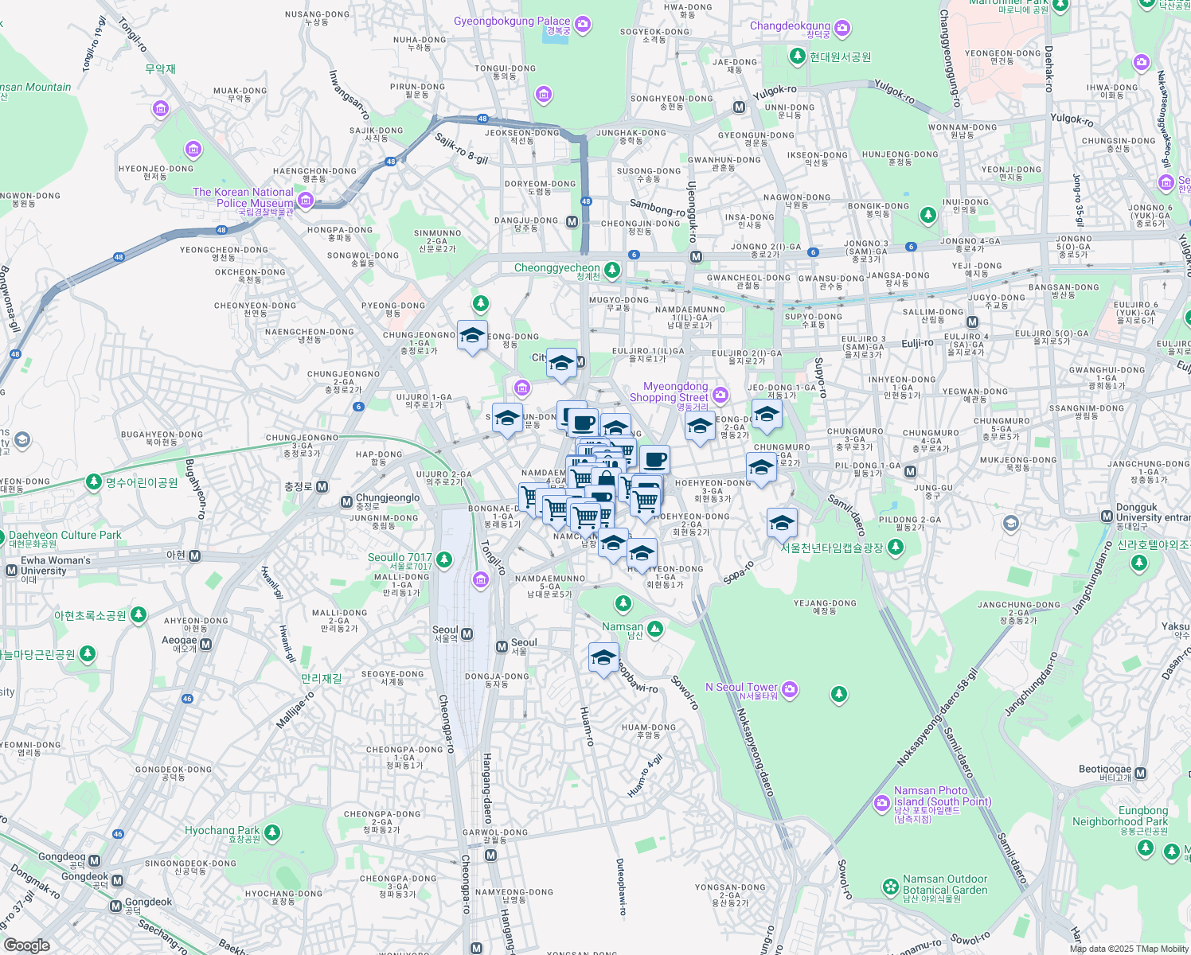Select the camera icon beside Changdeokgung

click(x=842, y=28)
